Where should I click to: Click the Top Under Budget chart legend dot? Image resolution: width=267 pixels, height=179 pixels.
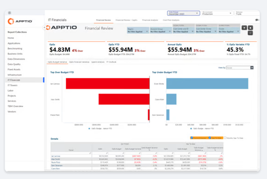tap(191, 128)
